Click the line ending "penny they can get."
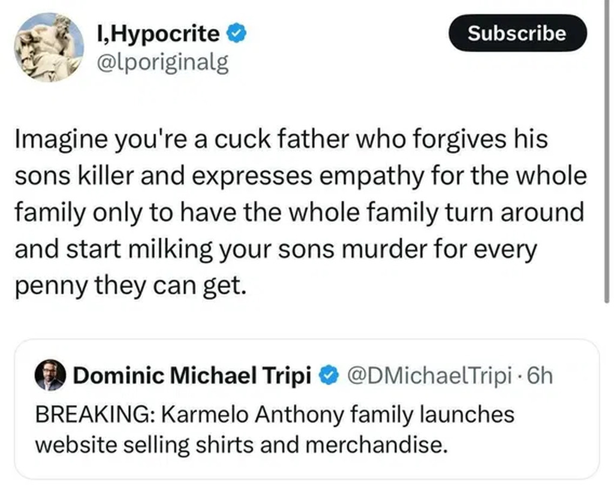This screenshot has height=493, width=614. 130,286
